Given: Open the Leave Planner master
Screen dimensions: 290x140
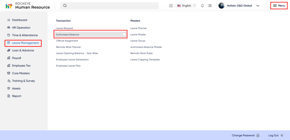Looking at the screenshot, I should tap(138, 28).
